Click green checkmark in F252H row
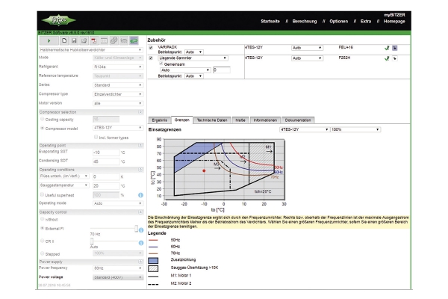The width and height of the screenshot is (448, 299). 387,58
